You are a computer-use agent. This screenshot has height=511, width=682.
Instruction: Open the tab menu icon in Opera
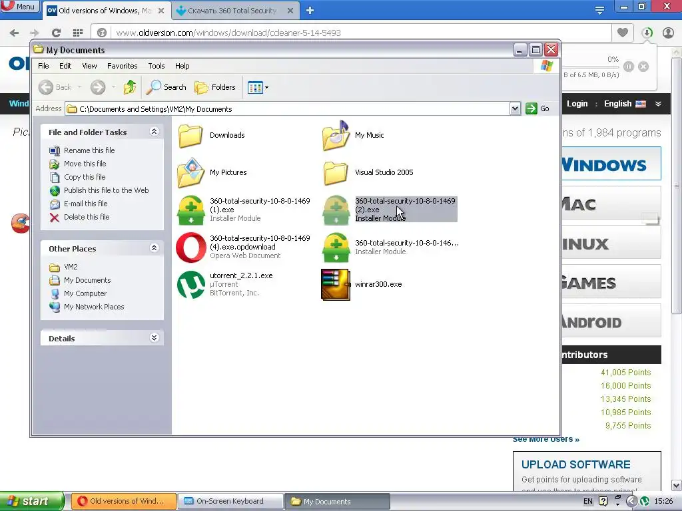(x=599, y=11)
